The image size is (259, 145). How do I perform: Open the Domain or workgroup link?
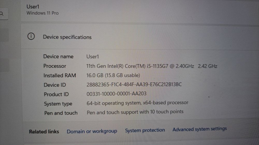point(92,131)
